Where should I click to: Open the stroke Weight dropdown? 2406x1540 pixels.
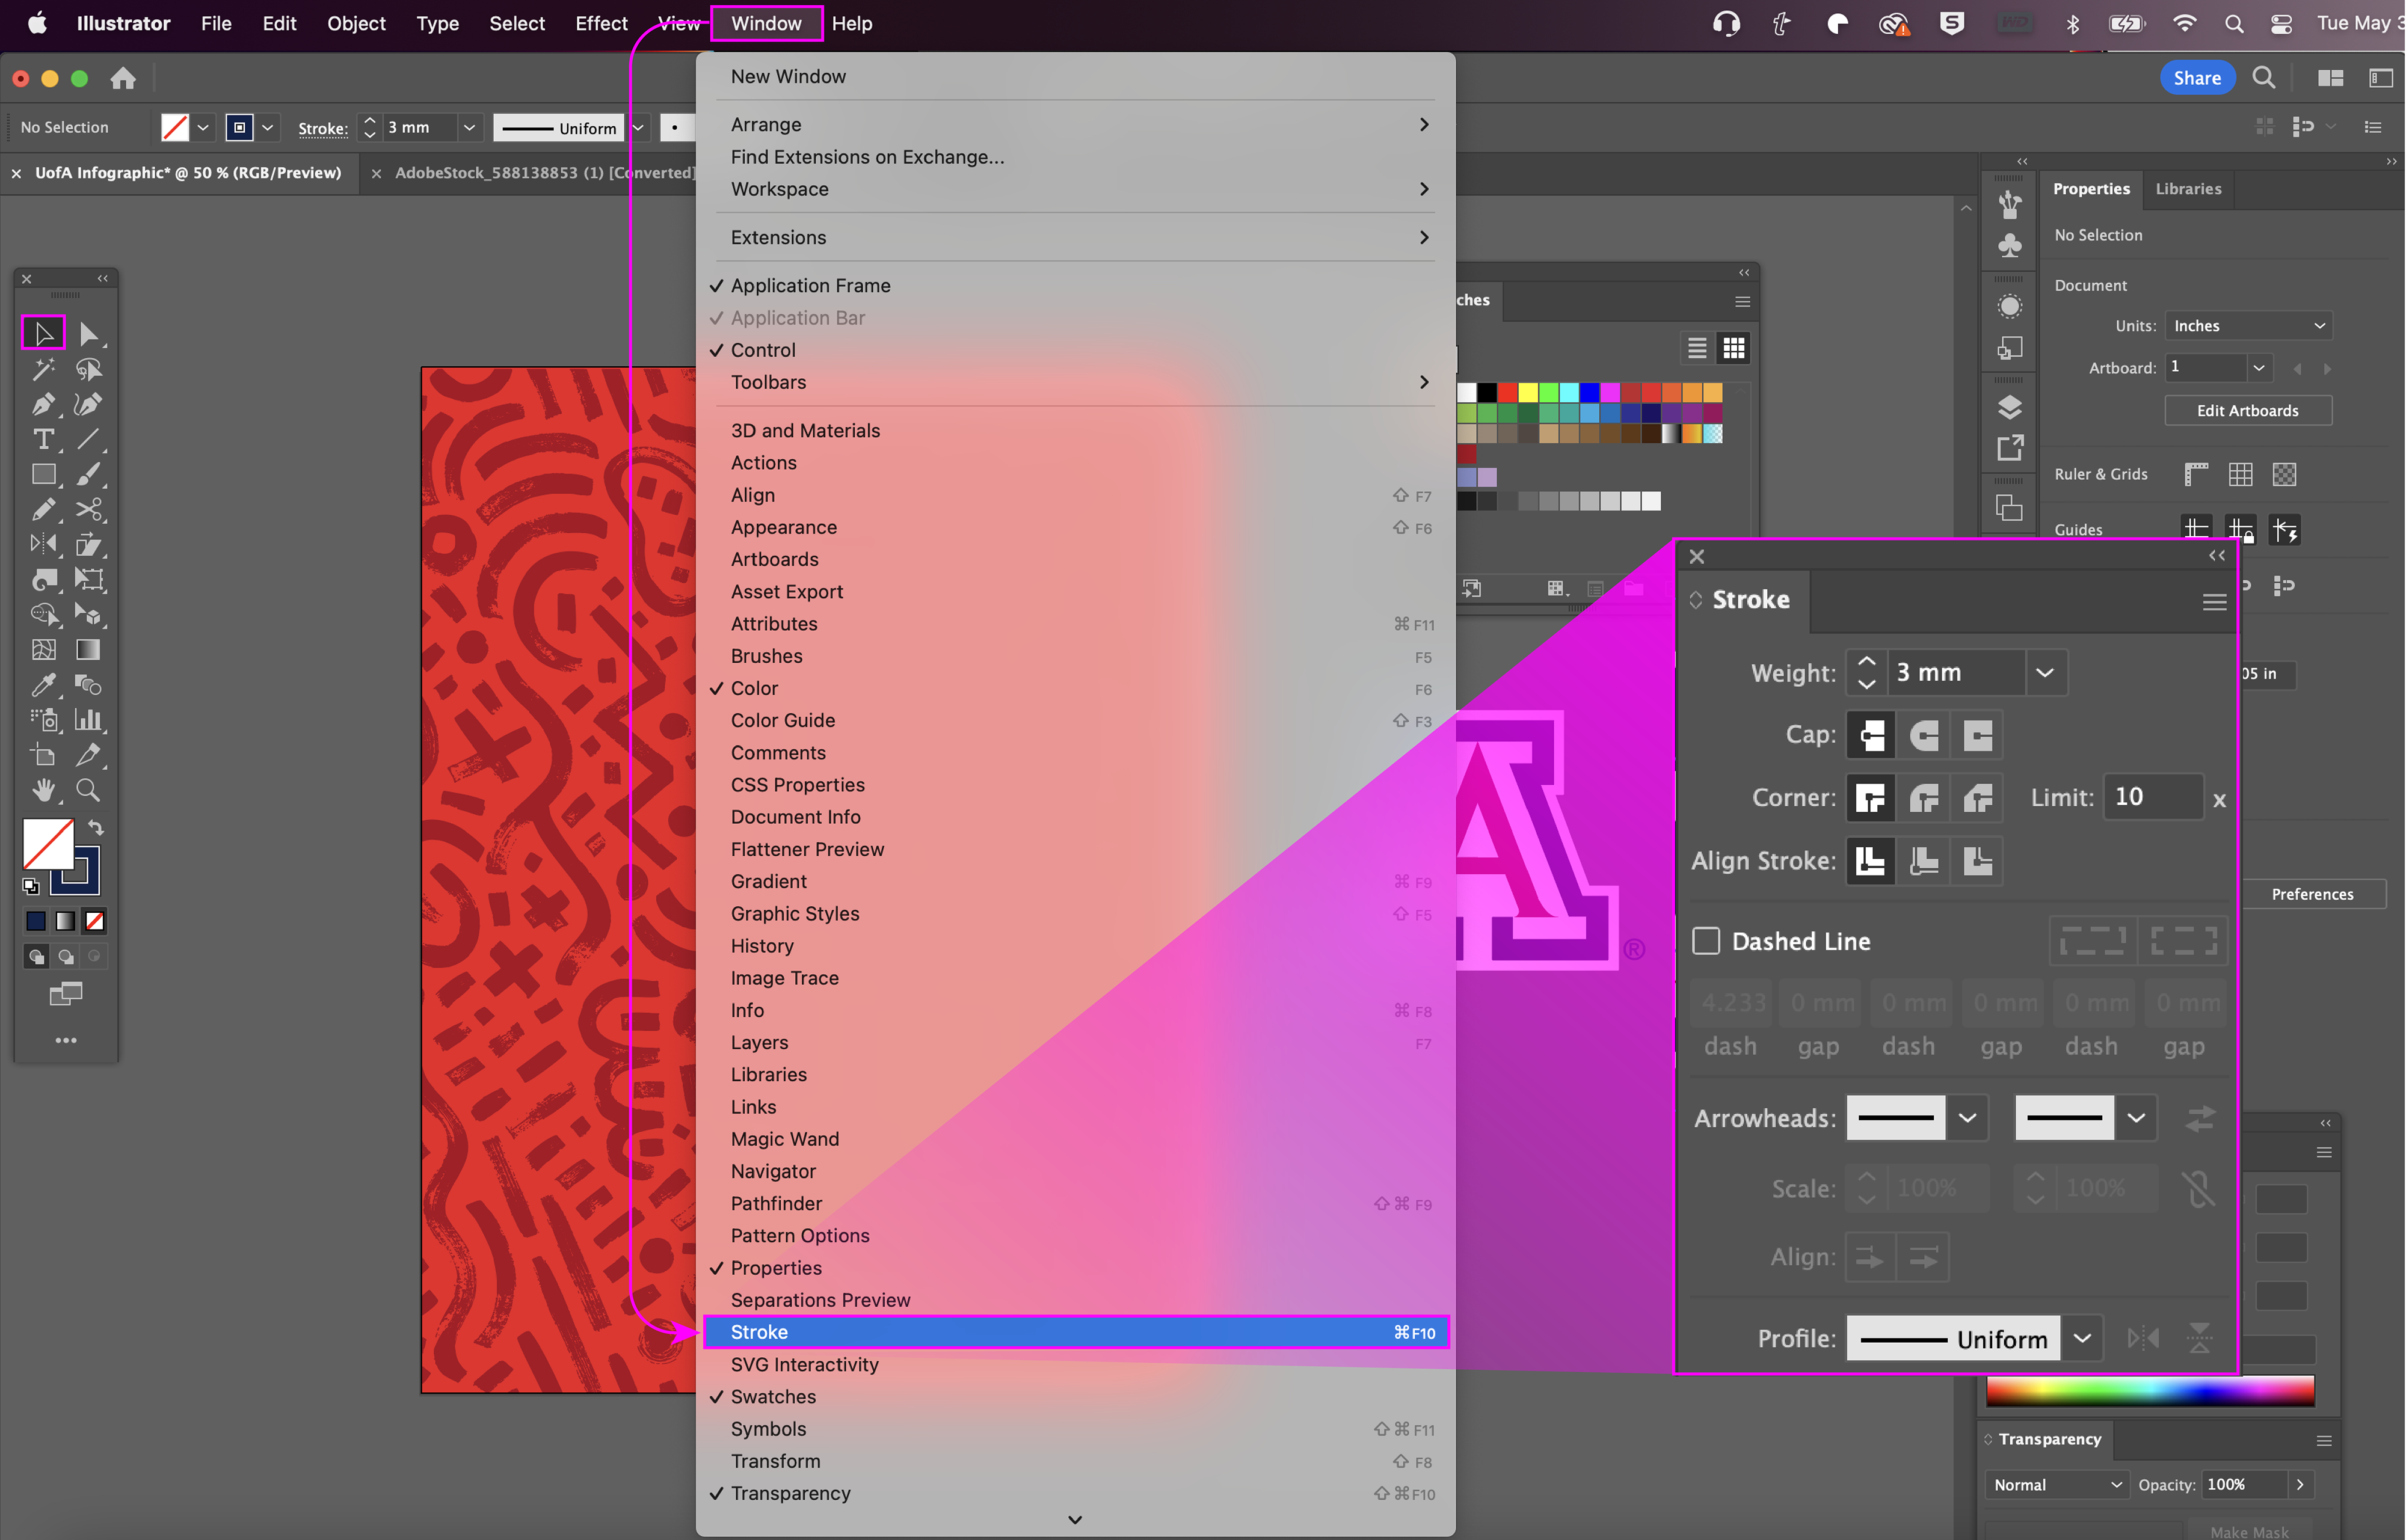tap(2045, 673)
